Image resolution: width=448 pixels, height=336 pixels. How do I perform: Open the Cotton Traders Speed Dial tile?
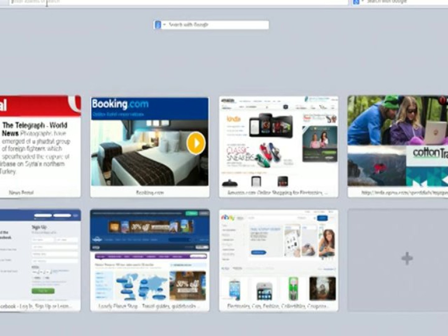398,147
